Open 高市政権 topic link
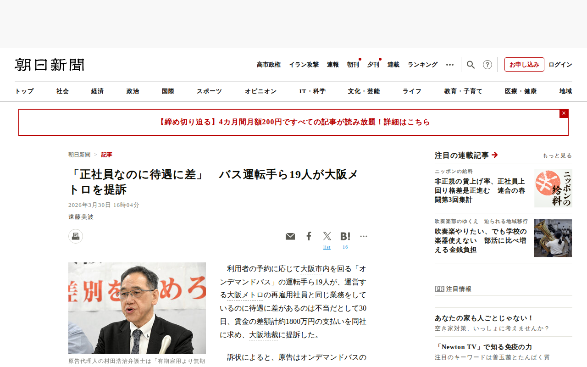Screen dimensions: 587x367 coord(269,65)
